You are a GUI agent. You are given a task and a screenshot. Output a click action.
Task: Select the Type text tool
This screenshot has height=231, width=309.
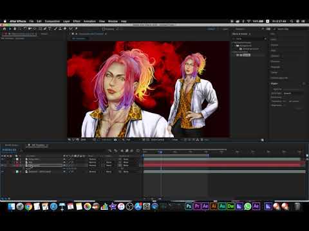click(x=50, y=29)
